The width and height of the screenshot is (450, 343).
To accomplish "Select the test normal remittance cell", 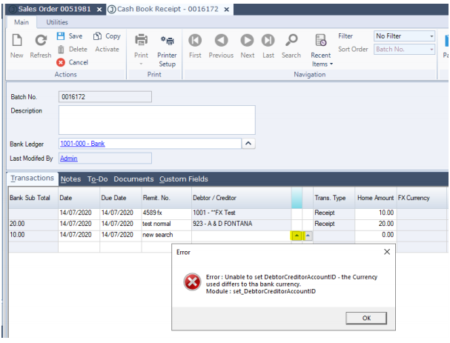I will click(167, 224).
